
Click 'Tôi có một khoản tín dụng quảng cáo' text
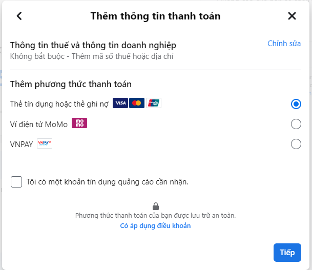(107, 182)
